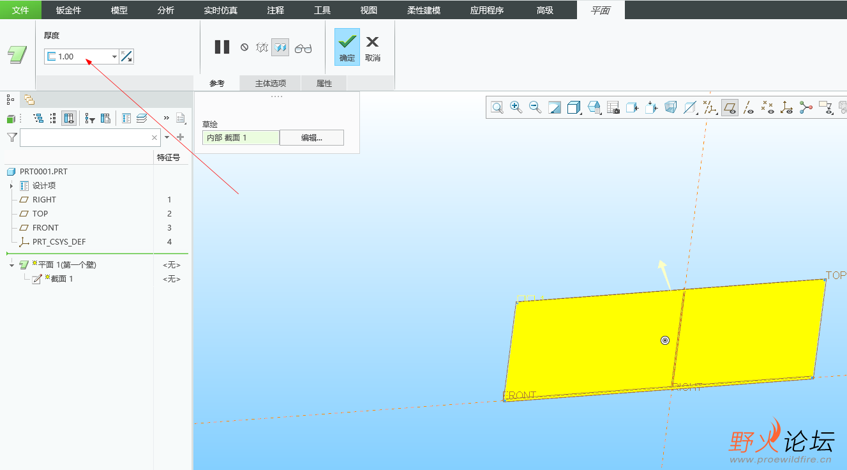This screenshot has width=847, height=470.
Task: Toggle datum plane display
Action: 730,107
